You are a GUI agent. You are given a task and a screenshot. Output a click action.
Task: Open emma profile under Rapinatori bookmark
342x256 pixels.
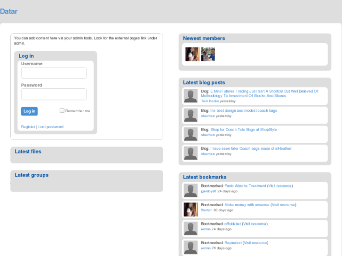206,248
